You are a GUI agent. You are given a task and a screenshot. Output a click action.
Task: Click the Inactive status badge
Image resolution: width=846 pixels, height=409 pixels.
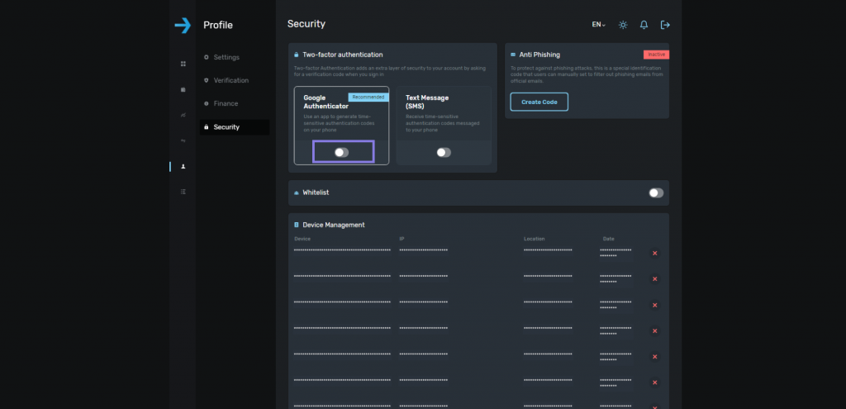656,55
